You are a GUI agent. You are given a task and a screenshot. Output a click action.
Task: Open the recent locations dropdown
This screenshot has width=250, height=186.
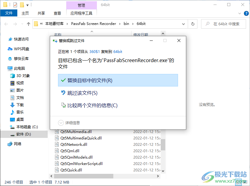click(22, 24)
